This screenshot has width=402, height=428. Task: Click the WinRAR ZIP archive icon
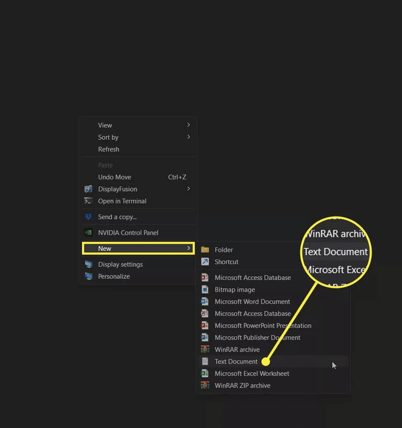205,386
